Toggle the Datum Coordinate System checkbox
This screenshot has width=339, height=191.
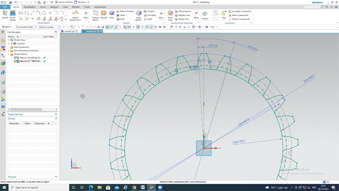15,58
